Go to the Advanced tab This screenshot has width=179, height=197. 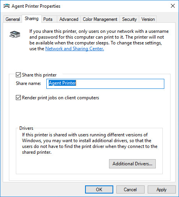[x=69, y=19]
